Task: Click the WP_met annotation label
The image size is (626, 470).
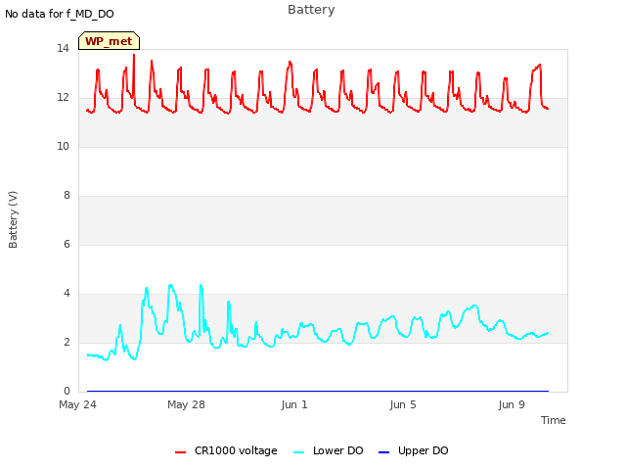Action: pos(109,41)
